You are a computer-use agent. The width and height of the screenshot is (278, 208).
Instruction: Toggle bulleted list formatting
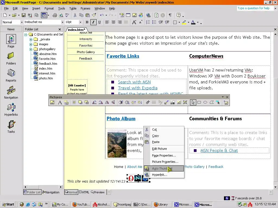tap(154, 22)
